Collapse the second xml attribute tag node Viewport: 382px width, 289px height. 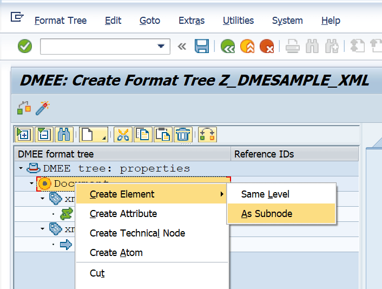[x=43, y=229]
